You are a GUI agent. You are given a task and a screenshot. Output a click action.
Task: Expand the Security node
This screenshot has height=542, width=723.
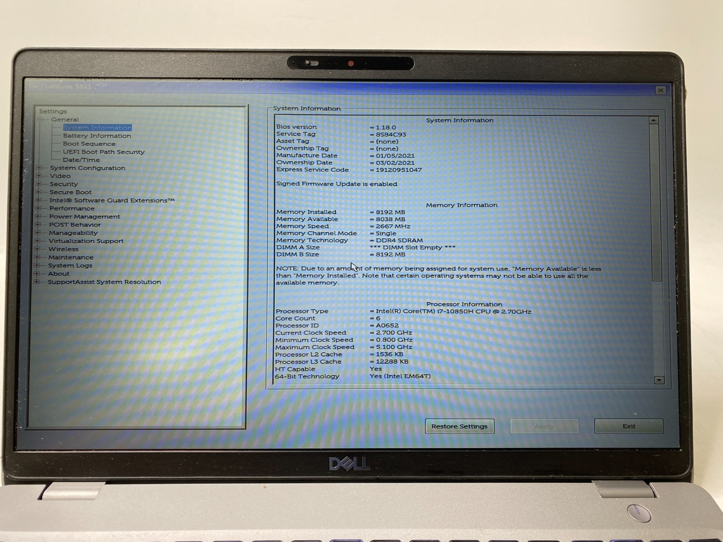click(x=39, y=184)
